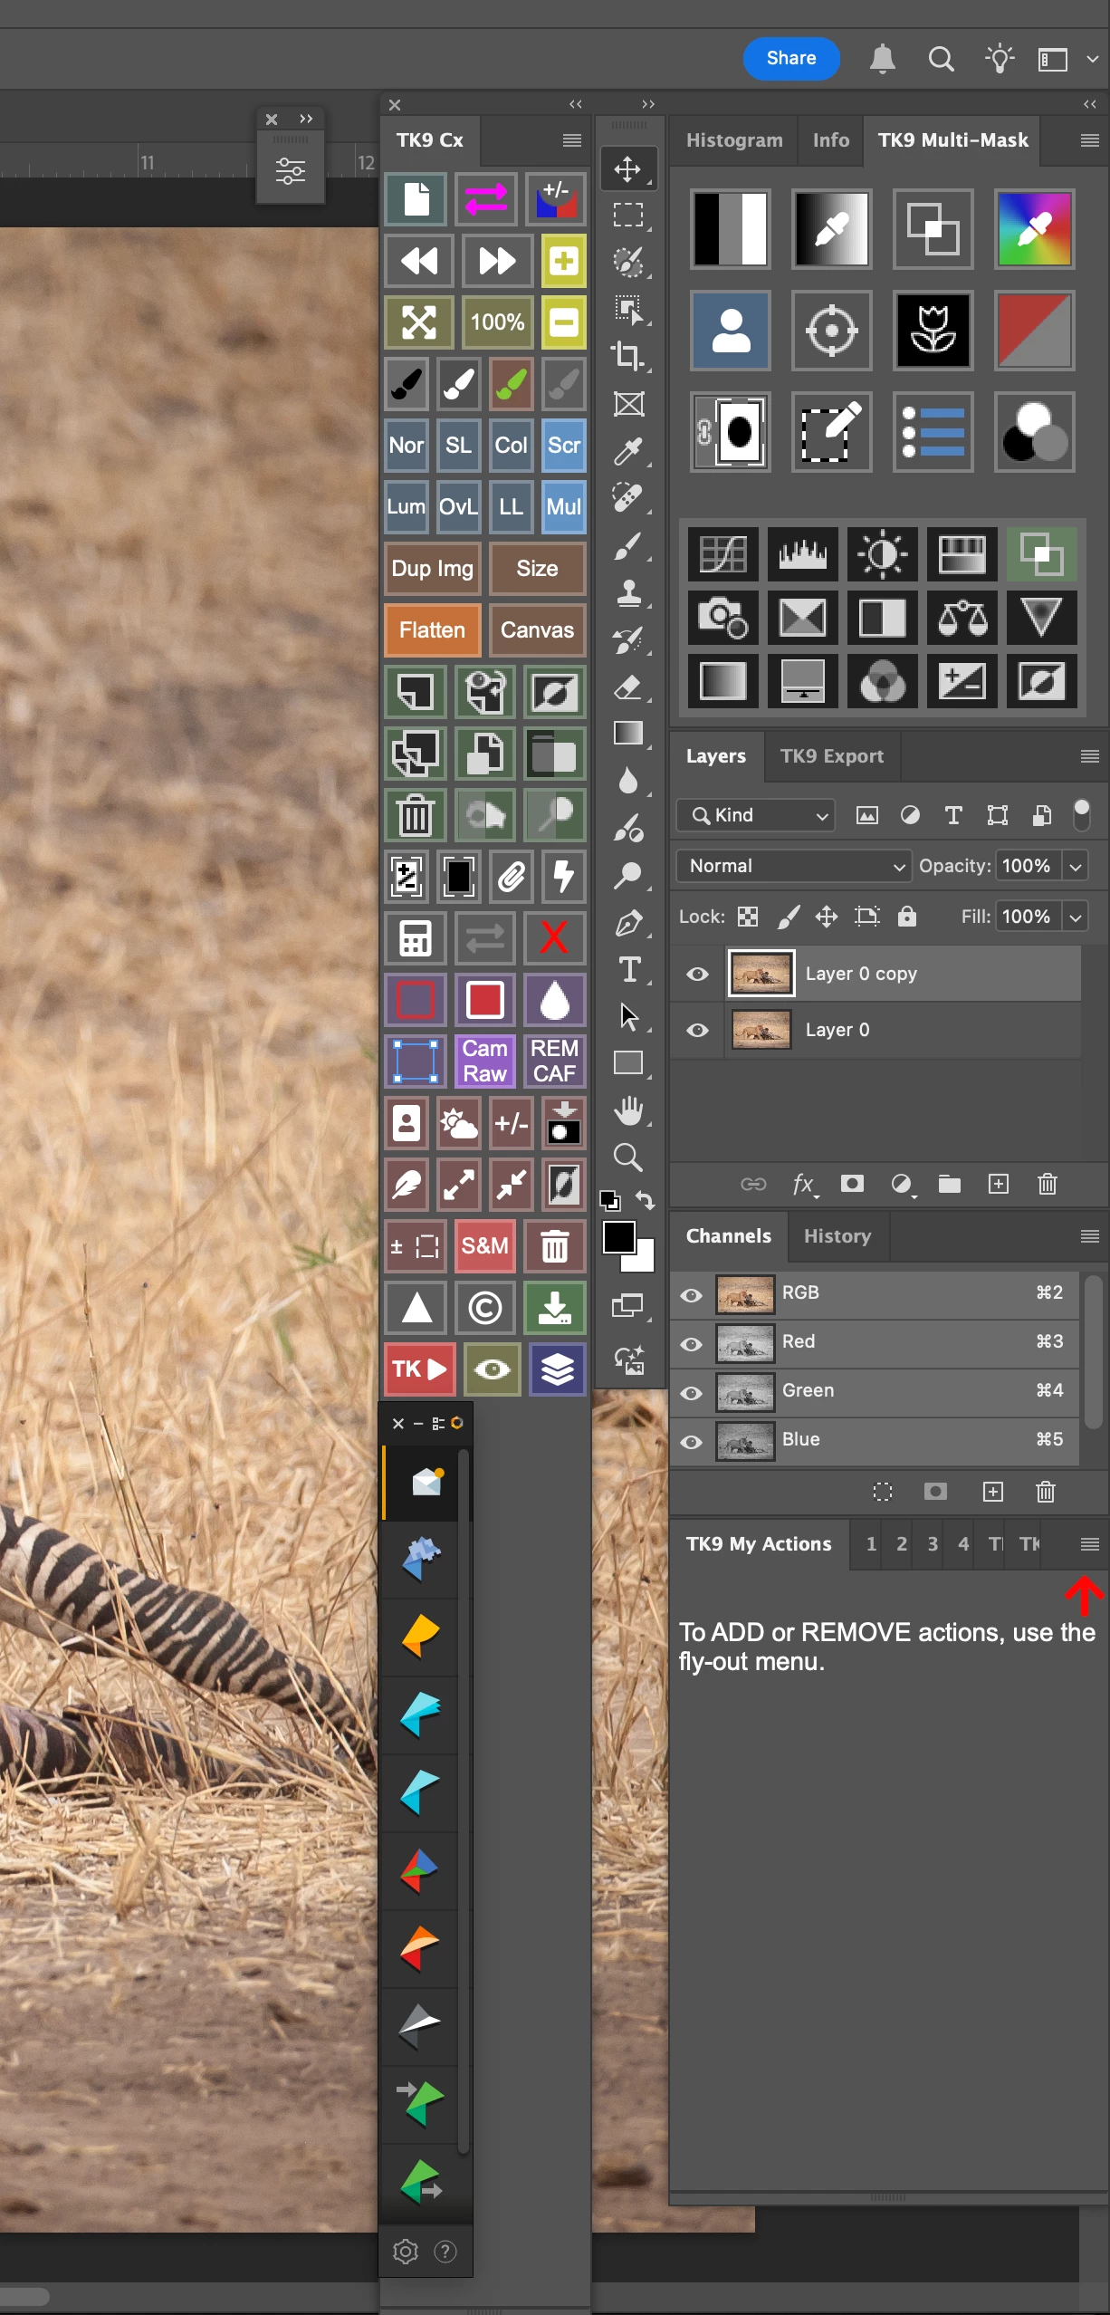Add layer mask in Layers panel footer
Image resolution: width=1110 pixels, height=2315 pixels.
[x=852, y=1183]
